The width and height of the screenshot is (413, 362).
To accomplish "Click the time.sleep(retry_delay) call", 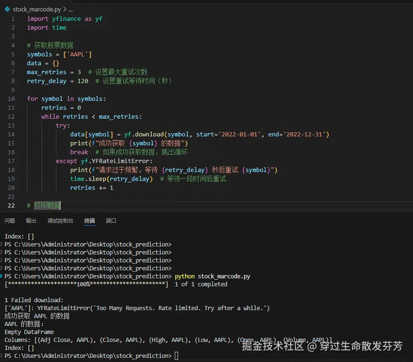I will click(x=111, y=179).
